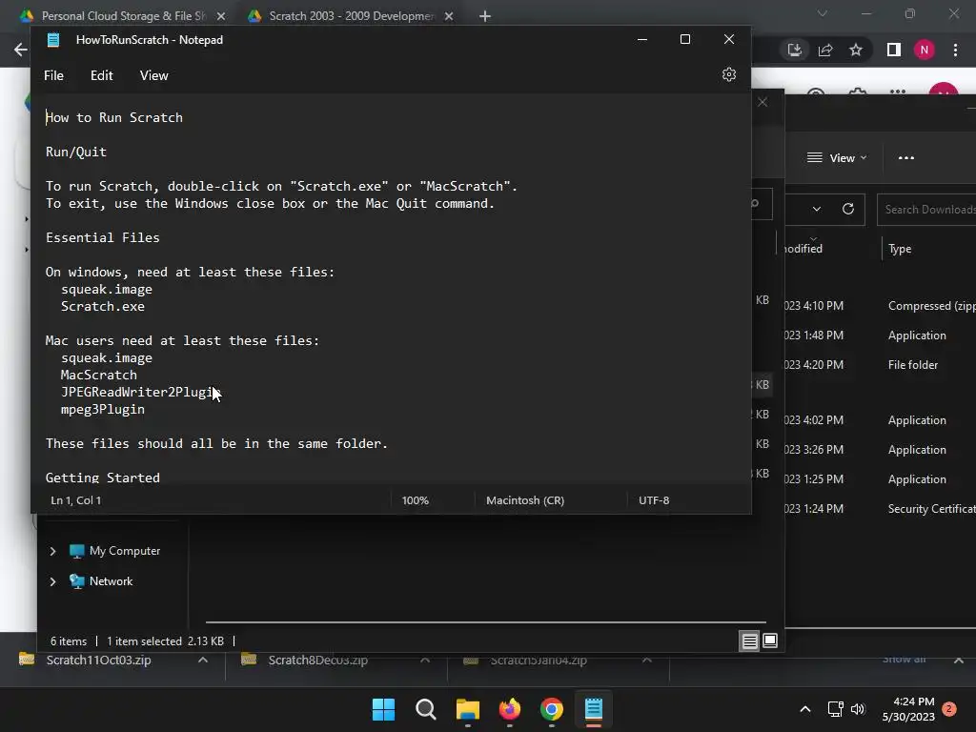Open Scratch5Jan04.zip download options chevron

coord(647,660)
